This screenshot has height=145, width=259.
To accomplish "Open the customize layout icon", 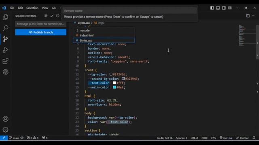I will [230, 8].
